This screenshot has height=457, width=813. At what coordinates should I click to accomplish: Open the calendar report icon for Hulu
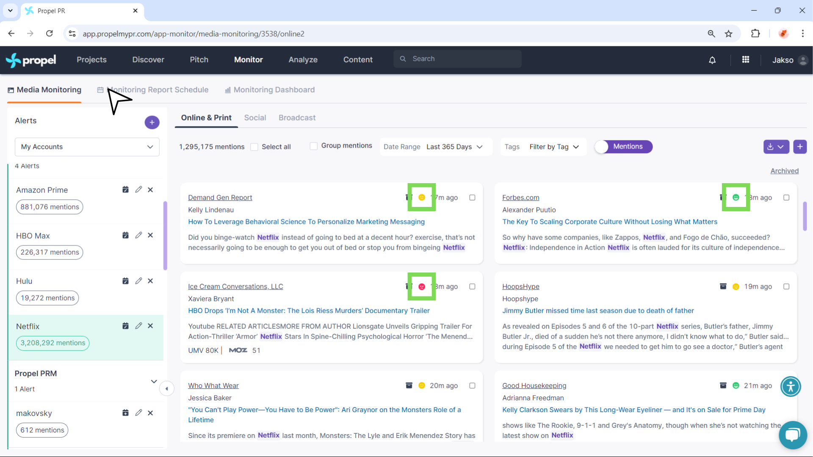(125, 281)
